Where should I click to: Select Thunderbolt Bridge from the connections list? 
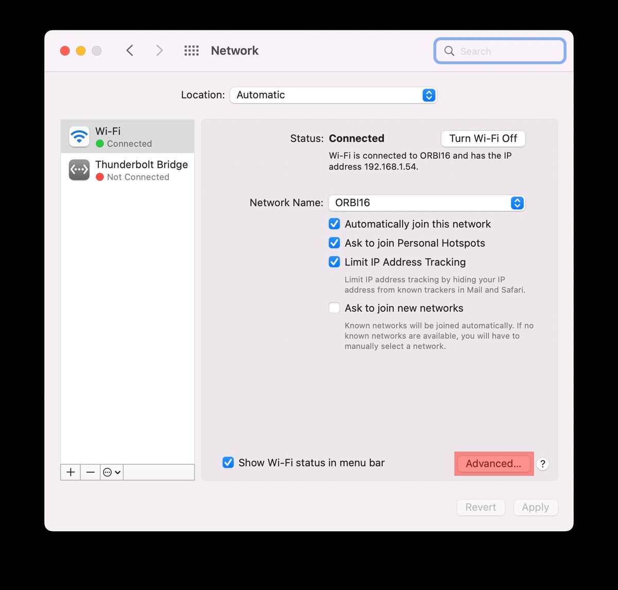[134, 170]
